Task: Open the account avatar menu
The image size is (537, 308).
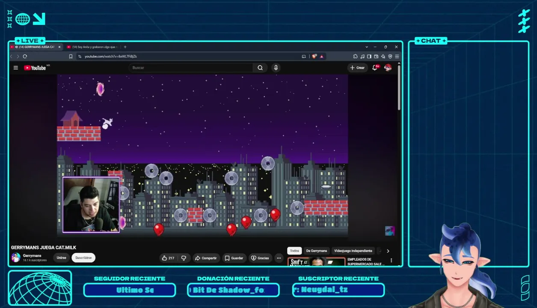Action: tap(388, 68)
